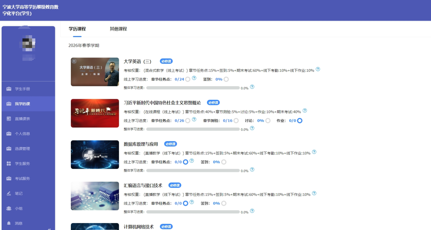Click the help icon beside 习近平新时代 章节任务点 0/26
Viewport: 431px width, 230px height.
coord(194,119)
